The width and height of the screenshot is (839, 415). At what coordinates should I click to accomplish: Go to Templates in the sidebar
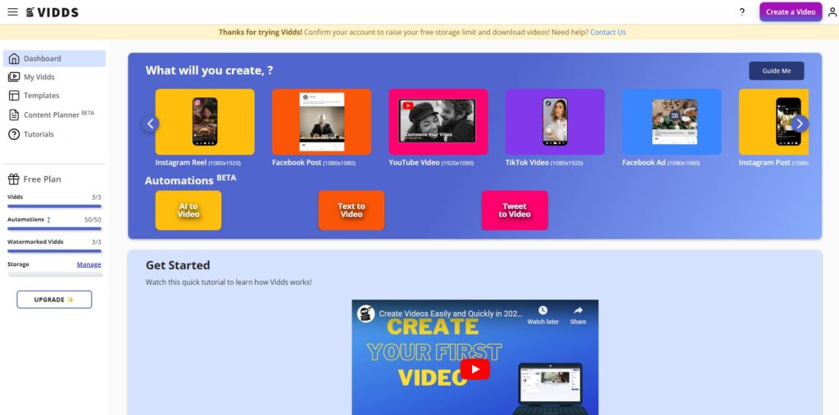[41, 96]
